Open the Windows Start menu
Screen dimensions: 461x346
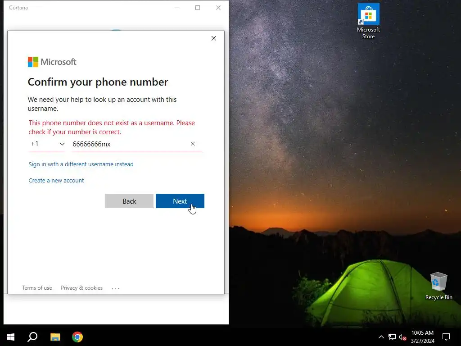[11, 337]
